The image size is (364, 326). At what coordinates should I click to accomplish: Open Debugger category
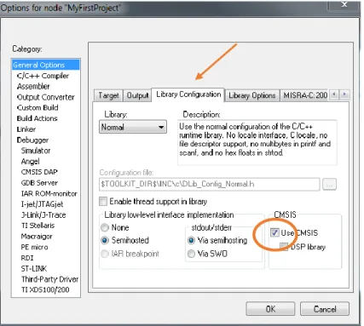(32, 140)
